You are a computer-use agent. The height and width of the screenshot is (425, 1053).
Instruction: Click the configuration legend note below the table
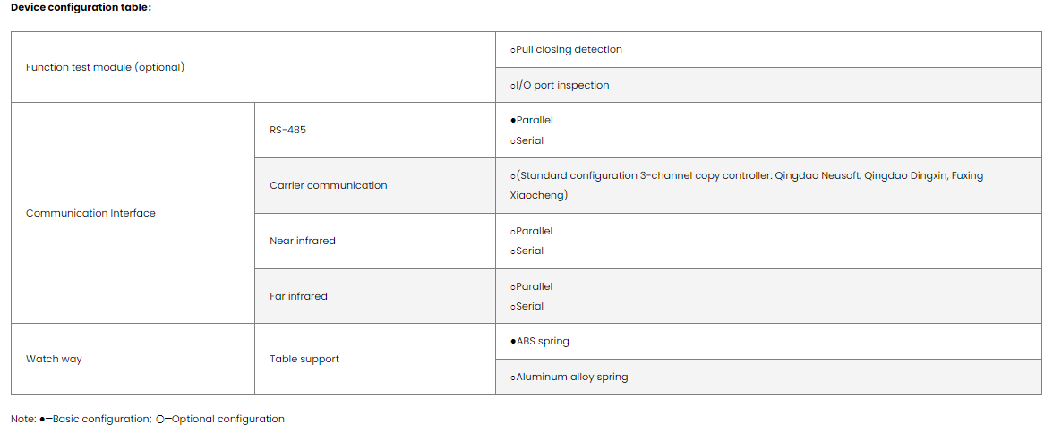tap(148, 419)
